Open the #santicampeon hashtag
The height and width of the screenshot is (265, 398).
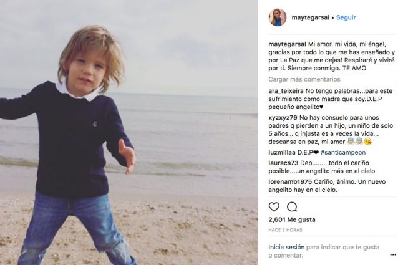point(343,152)
